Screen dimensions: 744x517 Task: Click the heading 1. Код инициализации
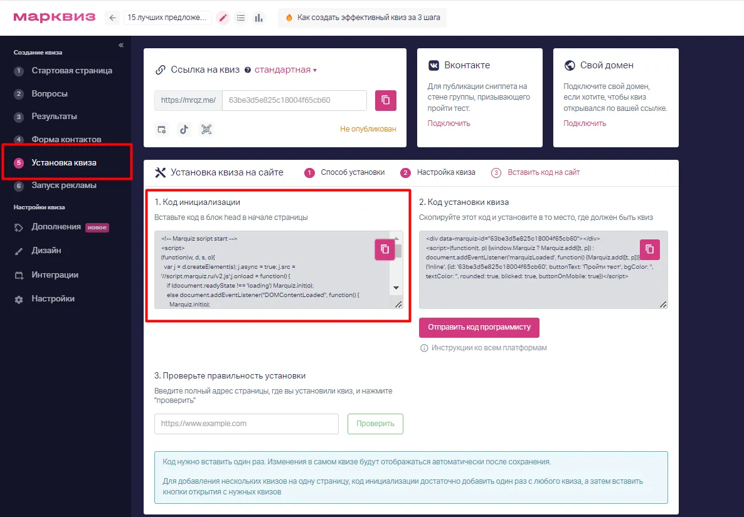198,202
